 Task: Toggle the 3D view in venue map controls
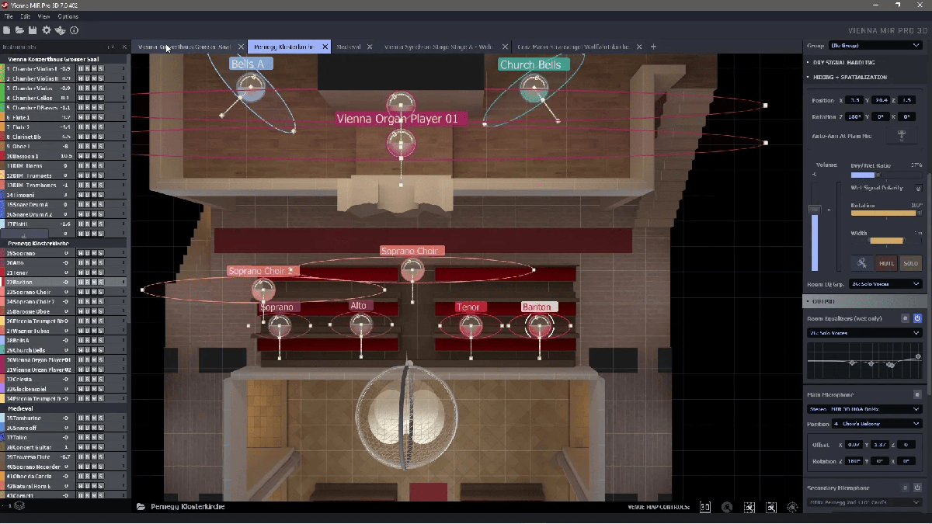705,507
